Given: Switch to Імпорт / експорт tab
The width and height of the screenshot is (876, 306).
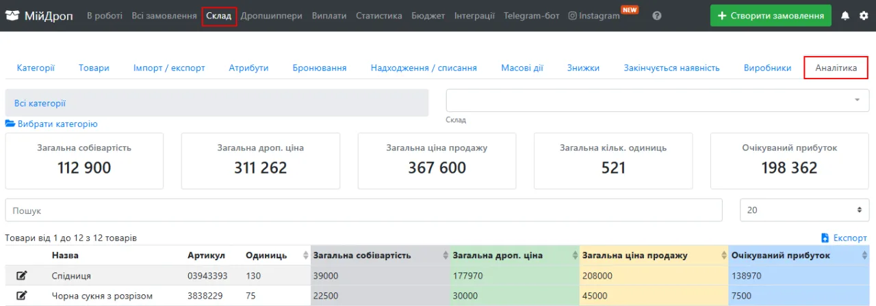Looking at the screenshot, I should [x=169, y=68].
